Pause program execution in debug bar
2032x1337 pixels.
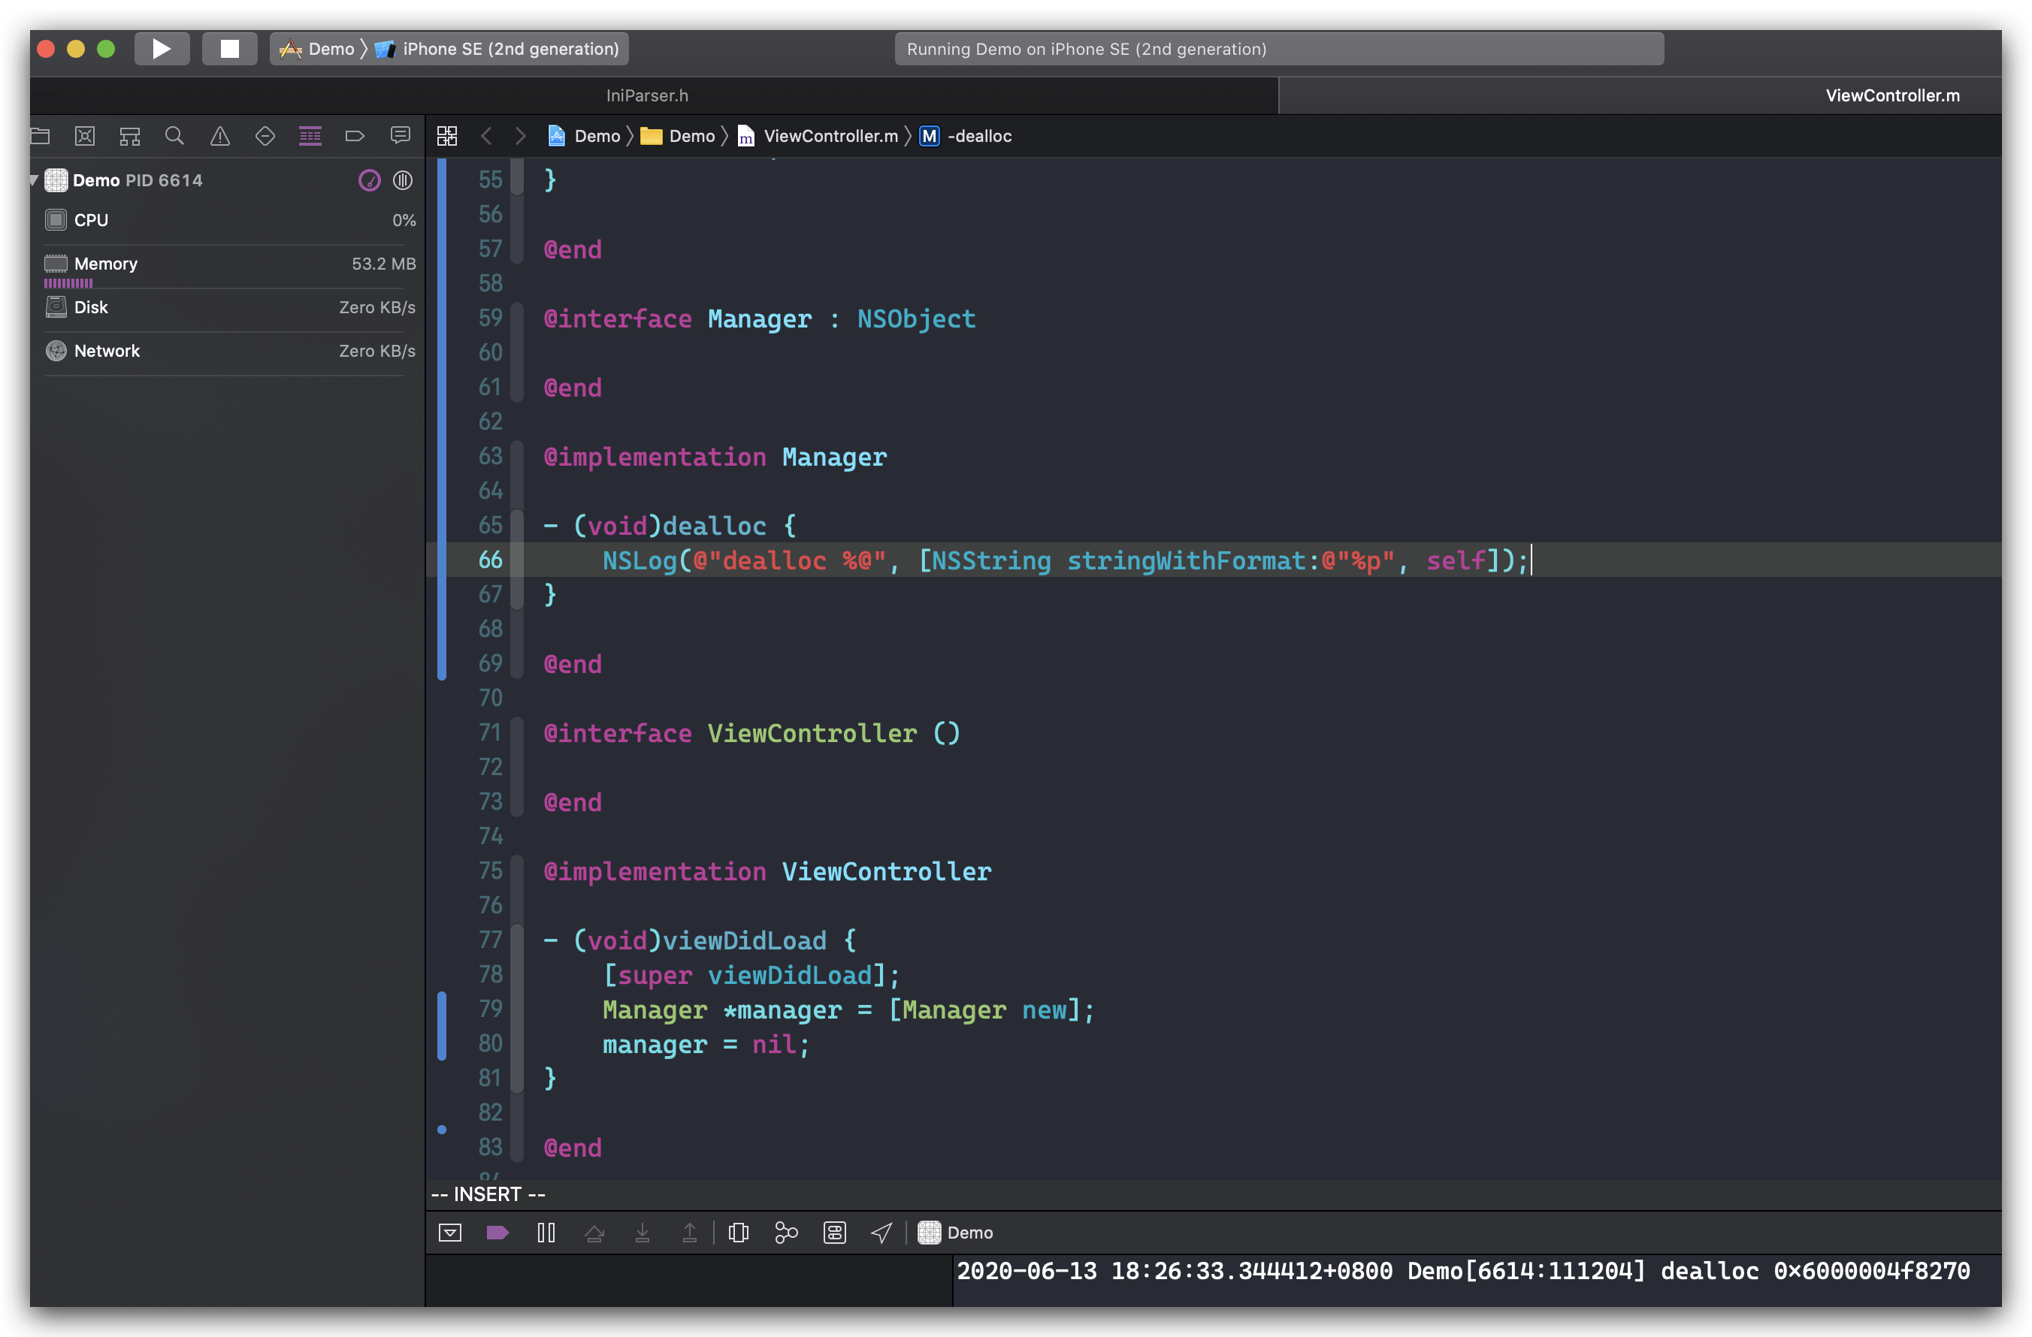[546, 1232]
